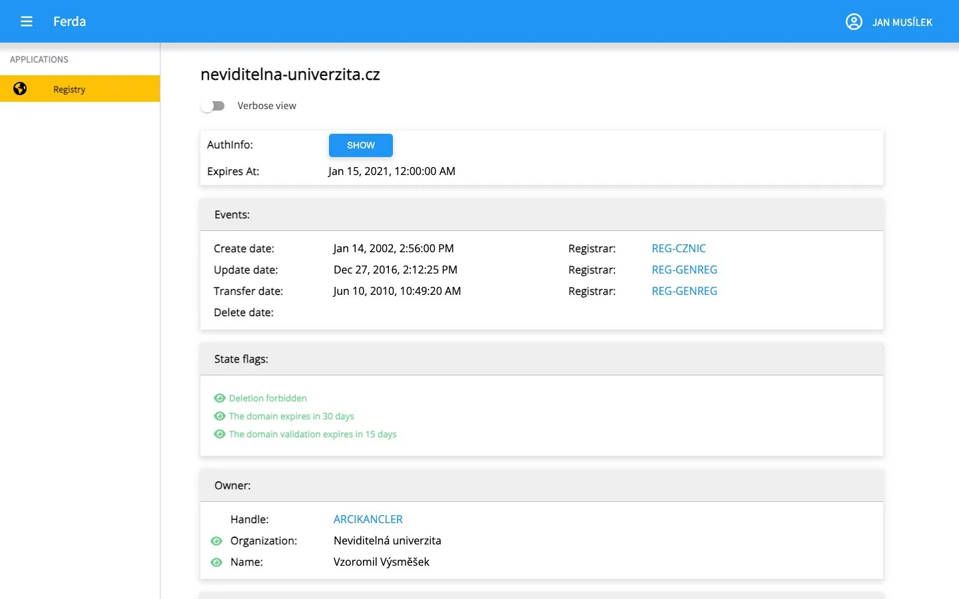
Task: Toggle eye icon for domain expires in 30 days
Action: pos(220,416)
